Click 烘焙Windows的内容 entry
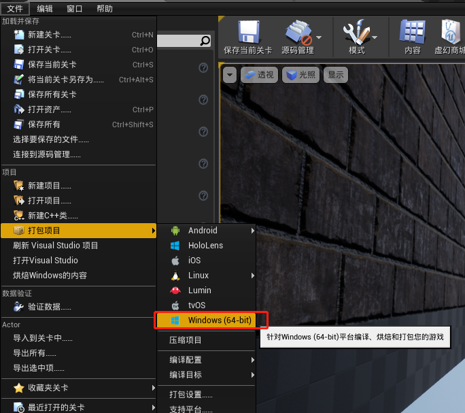Screen dimensions: 465x413 [79, 276]
